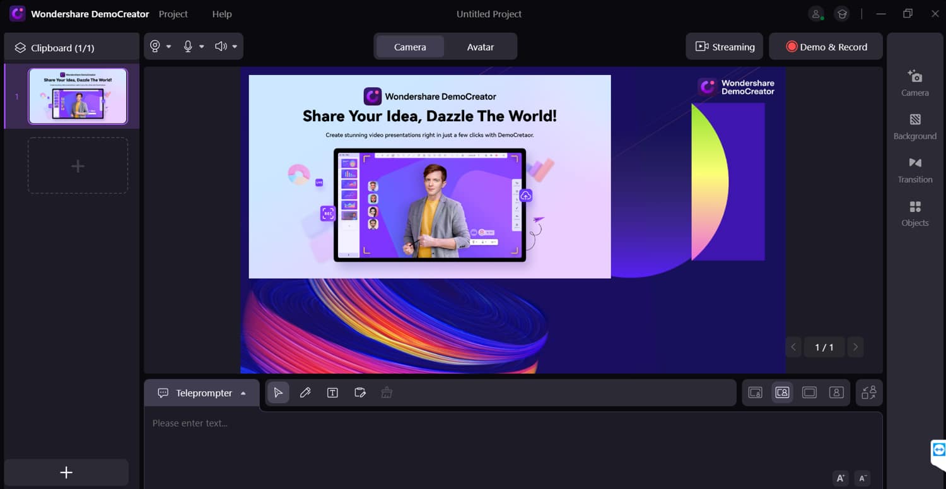Click the webcam icon
Image resolution: width=946 pixels, height=489 pixels.
155,46
